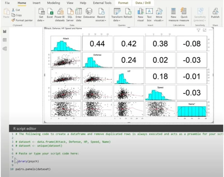Click the 0.42 correlation cell
224x177 pixels.
tap(129, 43)
